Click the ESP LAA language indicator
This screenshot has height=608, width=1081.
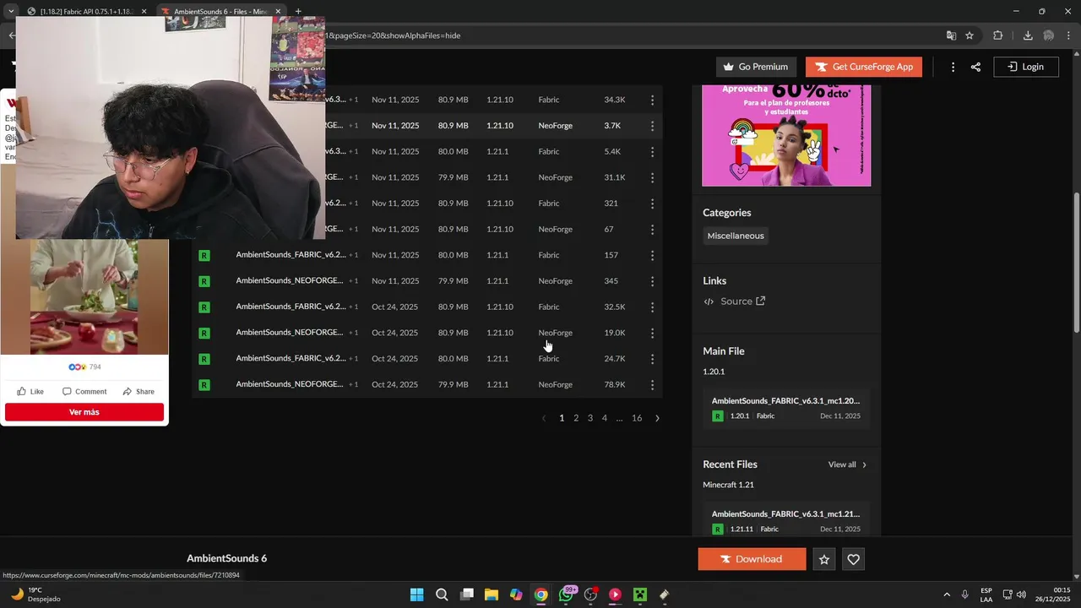986,594
